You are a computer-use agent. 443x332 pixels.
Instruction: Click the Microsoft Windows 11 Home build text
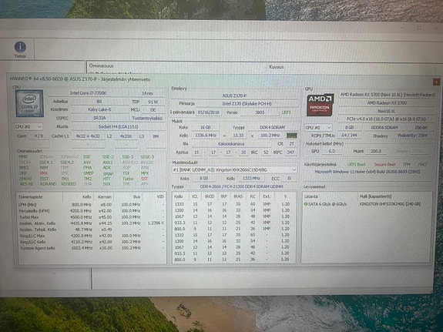(x=367, y=172)
